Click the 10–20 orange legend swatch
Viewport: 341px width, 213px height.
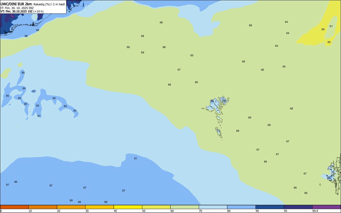coord(43,207)
